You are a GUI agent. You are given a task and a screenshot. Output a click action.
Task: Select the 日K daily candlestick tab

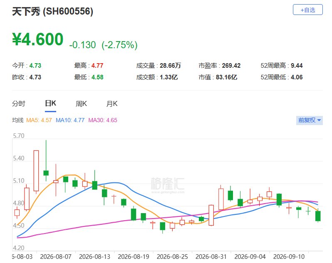coord(50,103)
